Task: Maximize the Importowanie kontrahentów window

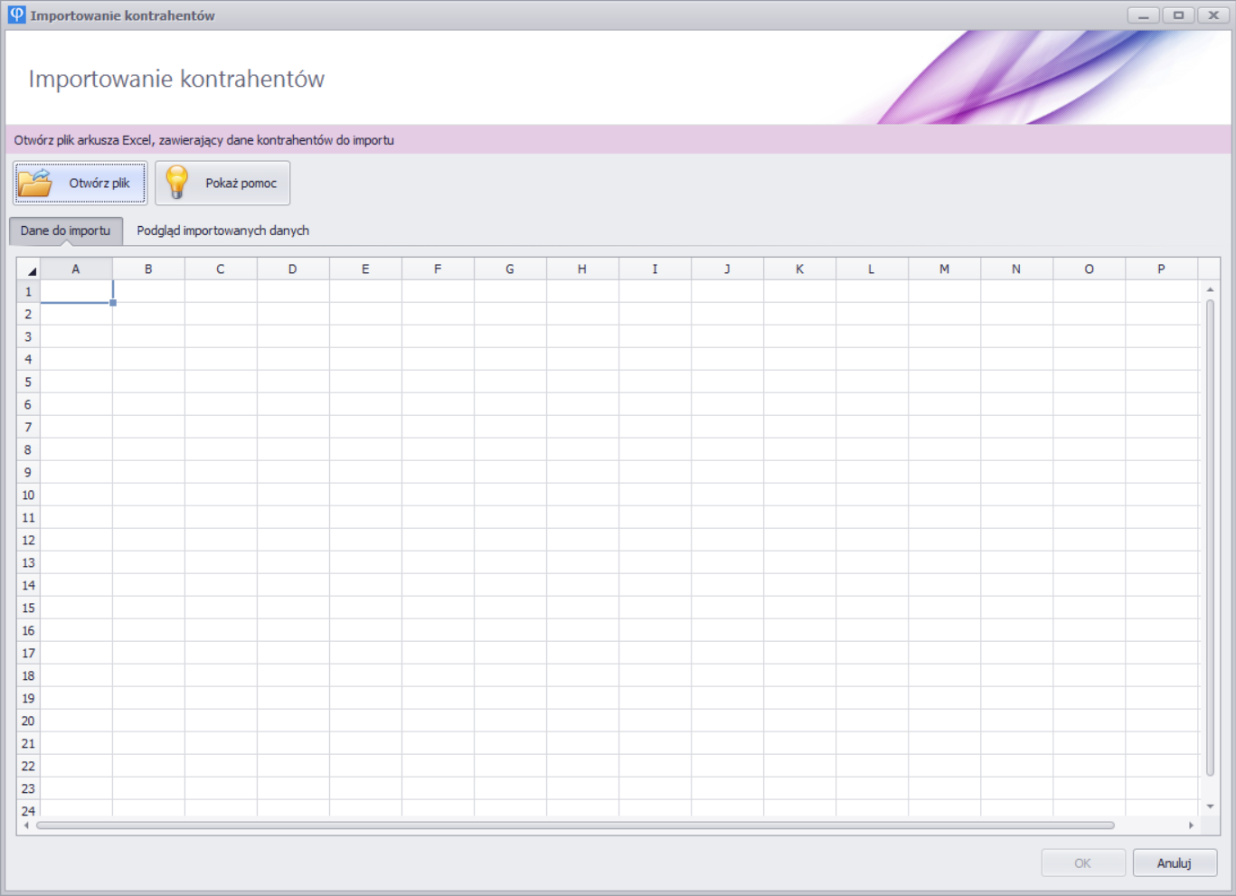Action: (1178, 15)
